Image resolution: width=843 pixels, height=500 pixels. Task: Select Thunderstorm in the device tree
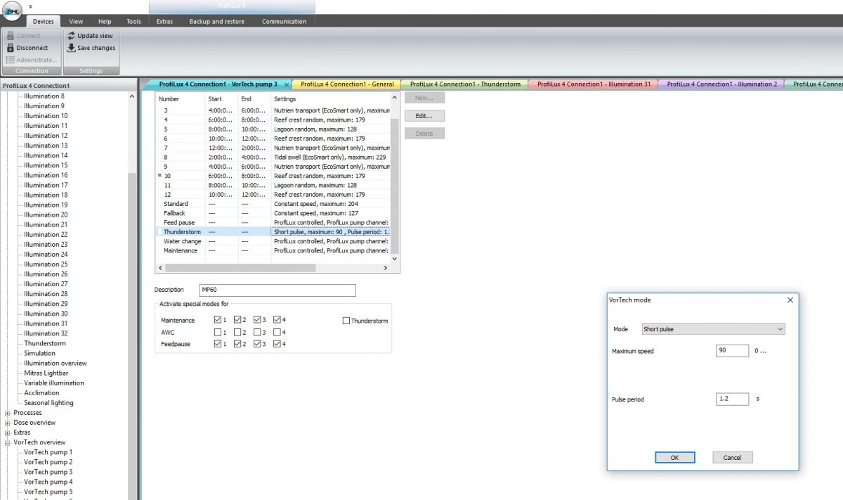click(x=45, y=343)
